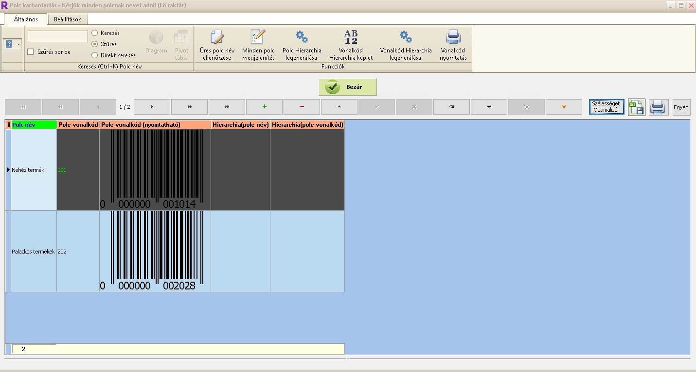The image size is (696, 372).
Task: Click Hierarchia(polc vonalkód) cell of Palackos termékek
Action: [307, 252]
